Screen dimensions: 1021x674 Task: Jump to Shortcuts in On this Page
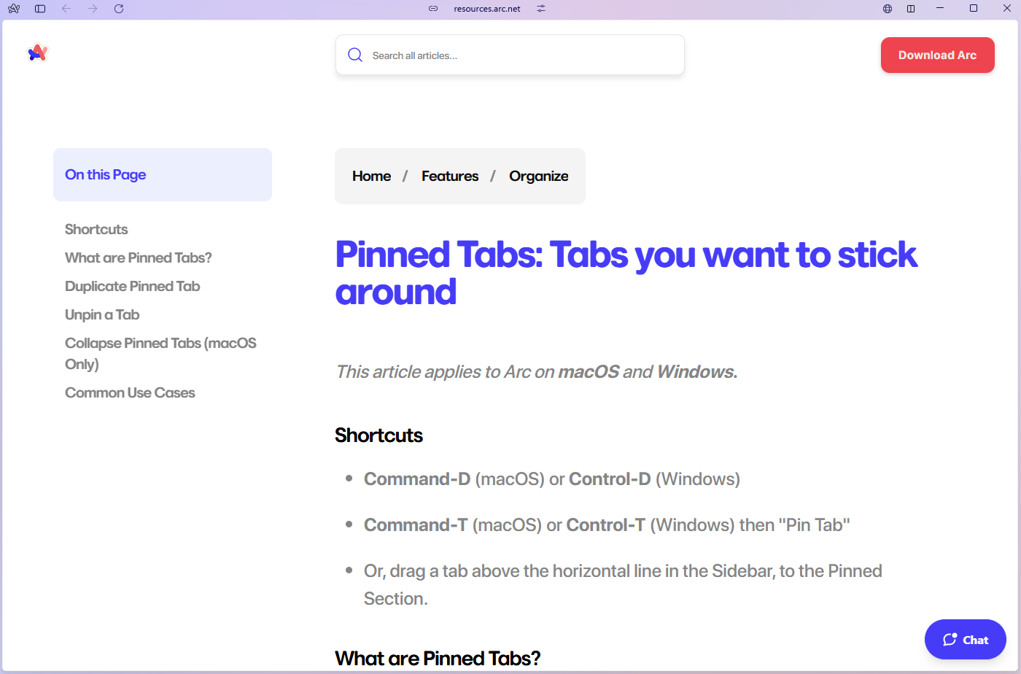click(x=96, y=229)
